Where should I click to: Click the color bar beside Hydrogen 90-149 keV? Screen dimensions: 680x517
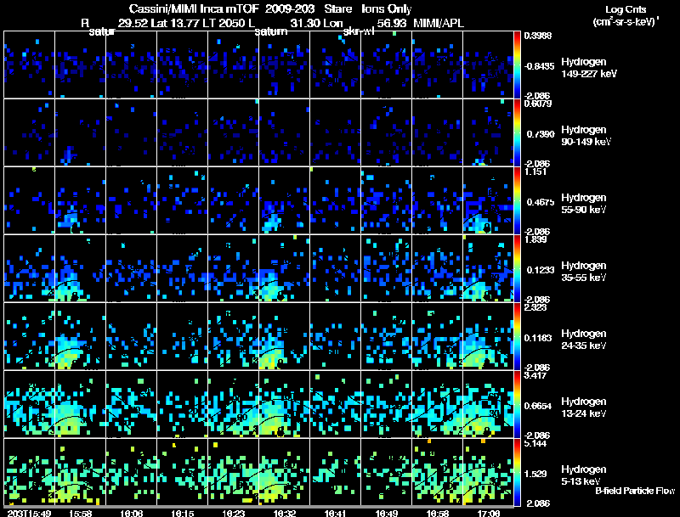[x=517, y=132]
